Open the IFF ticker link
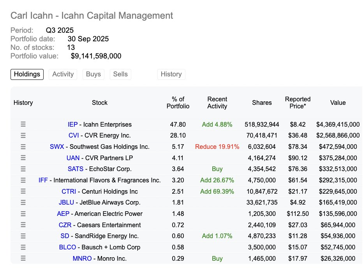Screen dimensions: 363x272 tap(43, 180)
